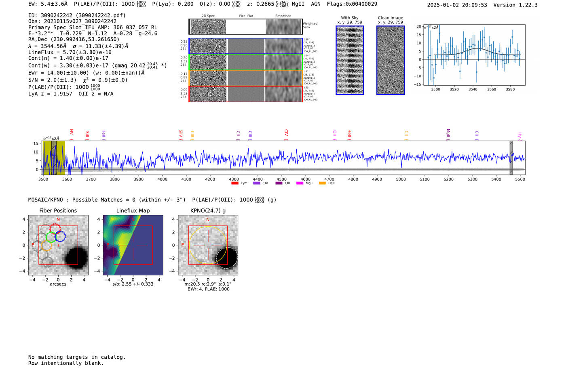
Task: Click the red Lyα legend swatch
Action: (234, 183)
